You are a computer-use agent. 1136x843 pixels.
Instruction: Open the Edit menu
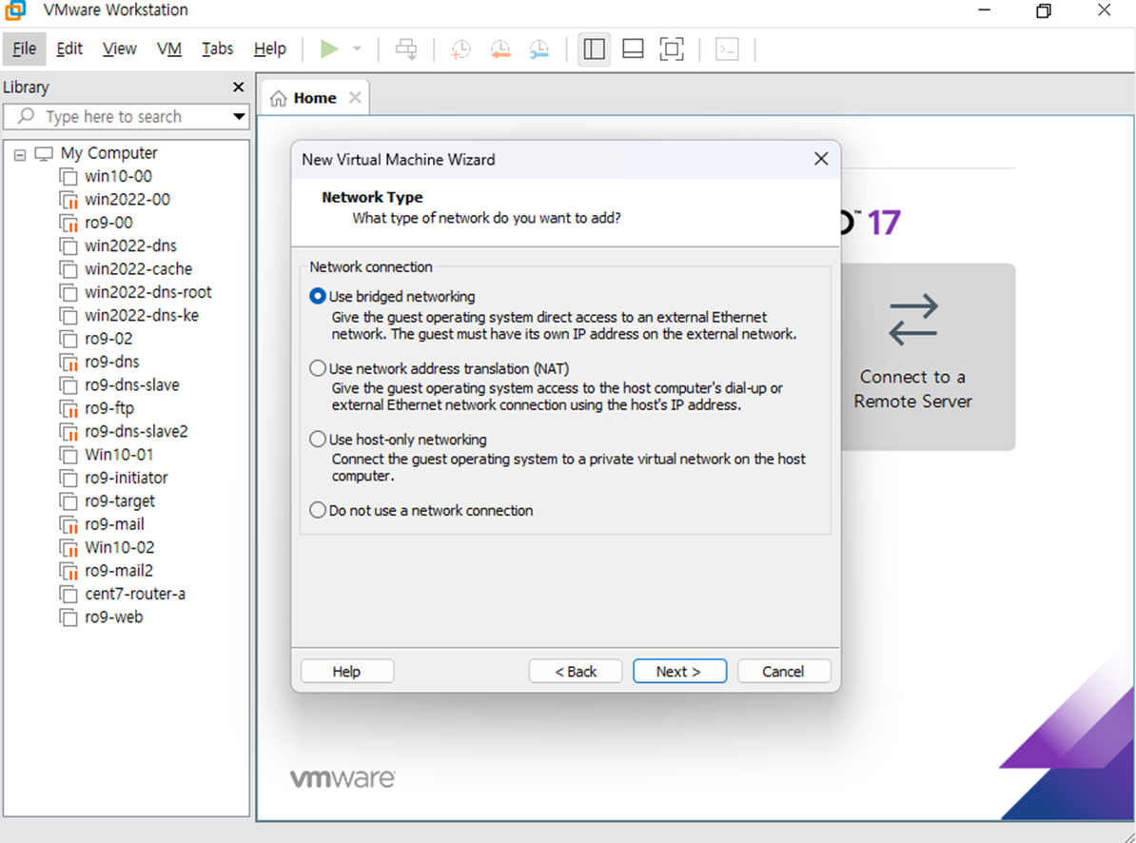(69, 49)
